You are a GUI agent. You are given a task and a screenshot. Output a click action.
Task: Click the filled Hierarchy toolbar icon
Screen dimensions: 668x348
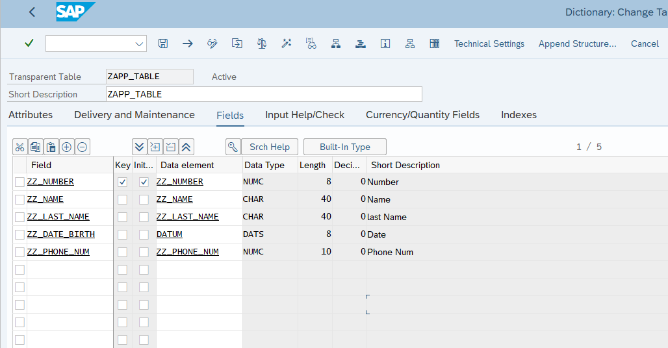coord(336,43)
